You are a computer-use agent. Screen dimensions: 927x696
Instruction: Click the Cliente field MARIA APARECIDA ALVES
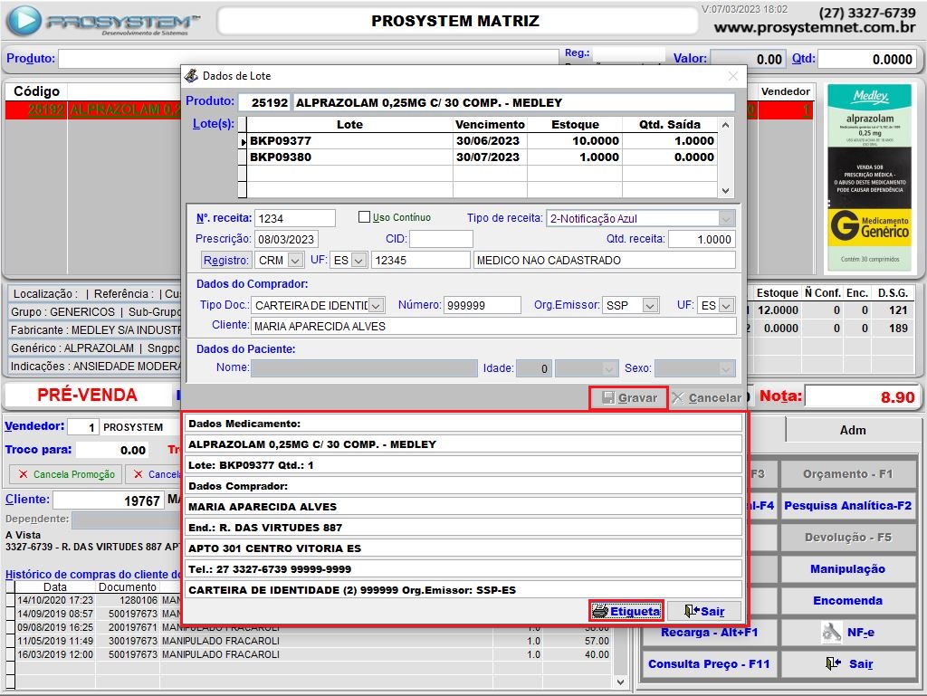[493, 326]
